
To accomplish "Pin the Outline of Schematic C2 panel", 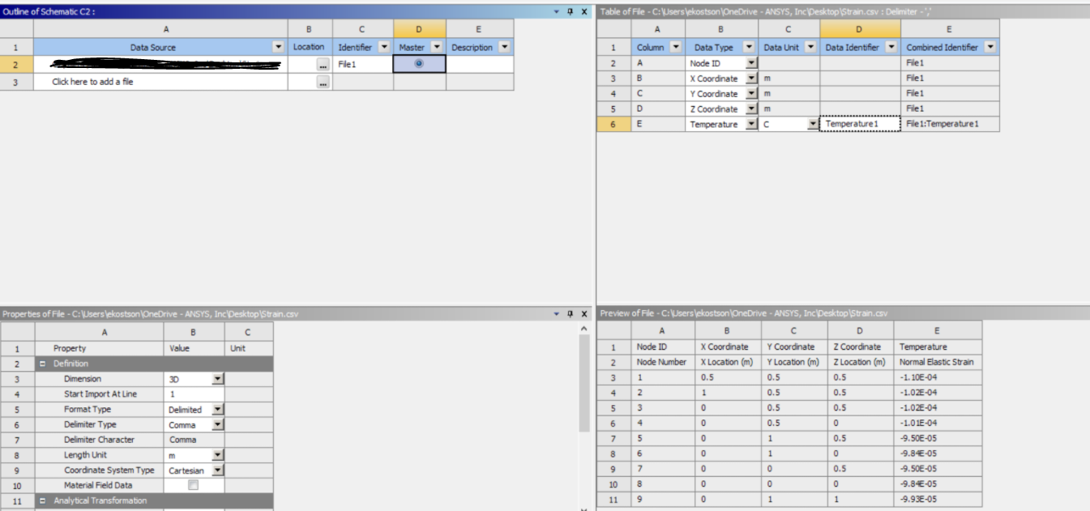I will [570, 11].
